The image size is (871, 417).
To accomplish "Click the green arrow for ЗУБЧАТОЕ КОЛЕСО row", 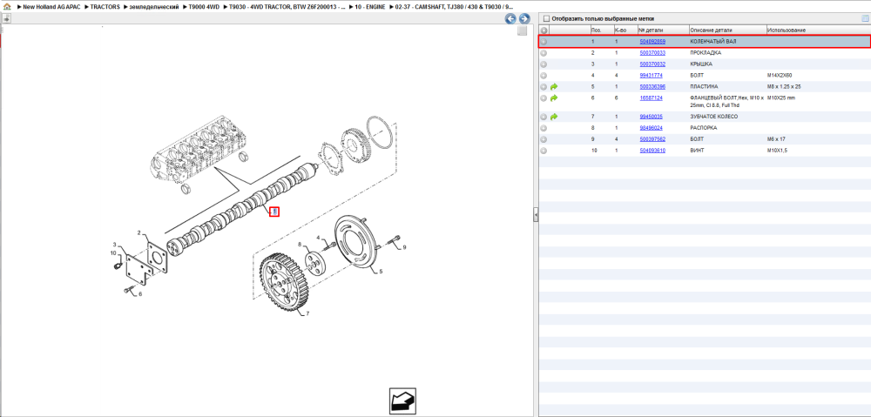I will [x=554, y=117].
